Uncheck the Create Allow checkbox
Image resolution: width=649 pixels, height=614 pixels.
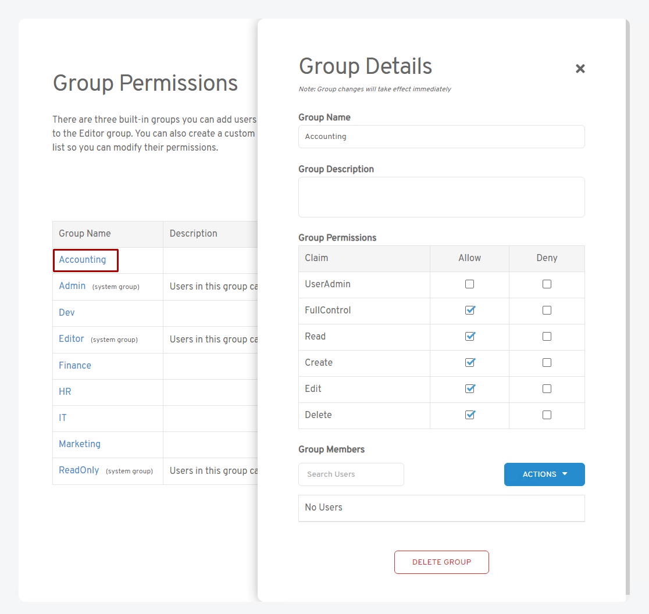pyautogui.click(x=470, y=363)
